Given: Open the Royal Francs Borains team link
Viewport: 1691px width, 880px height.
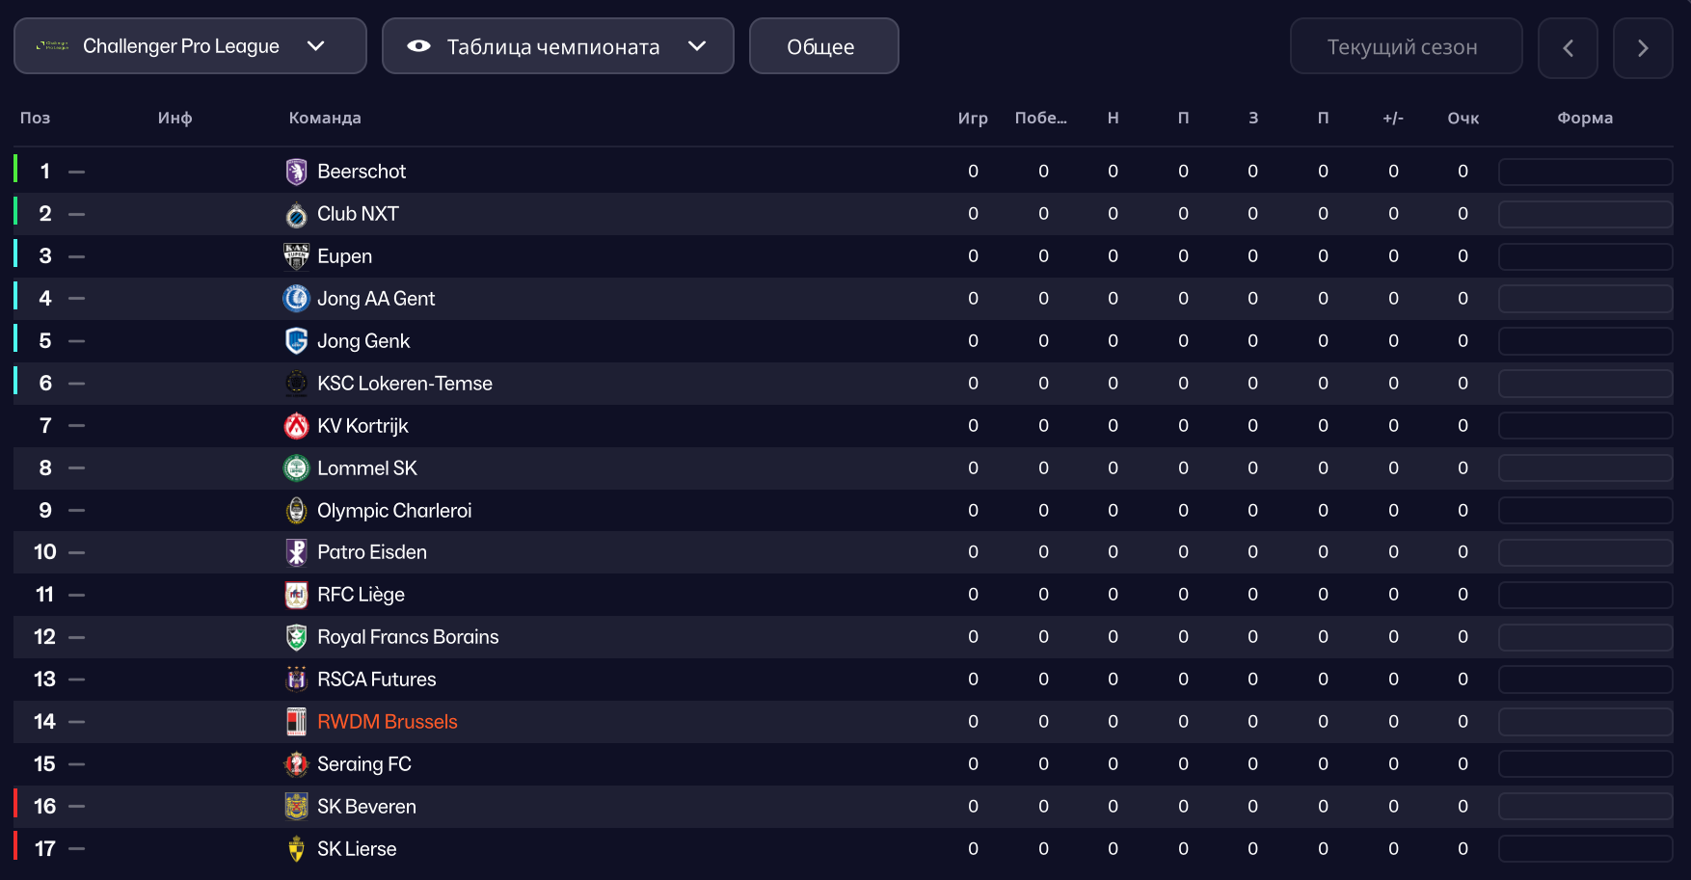Looking at the screenshot, I should (408, 637).
